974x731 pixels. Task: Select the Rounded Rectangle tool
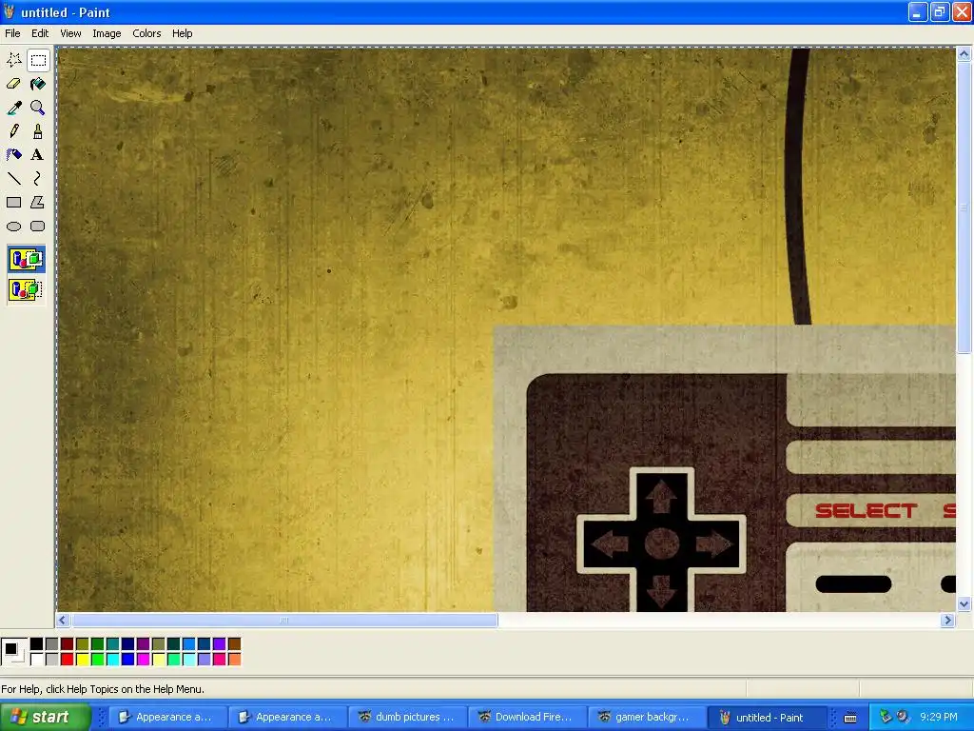(x=38, y=227)
